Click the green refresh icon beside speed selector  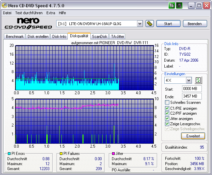pyautogui.click(x=198, y=80)
